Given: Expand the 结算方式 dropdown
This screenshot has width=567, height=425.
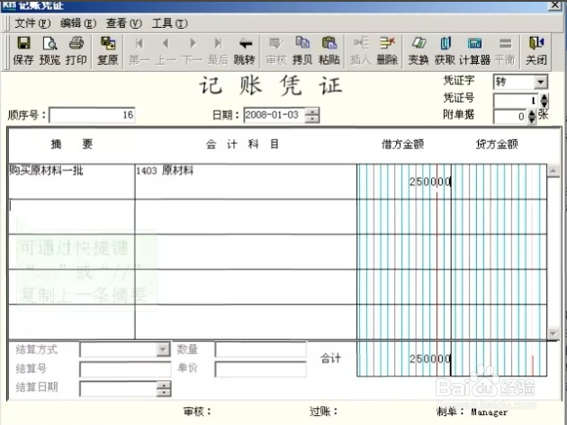Looking at the screenshot, I should [163, 350].
